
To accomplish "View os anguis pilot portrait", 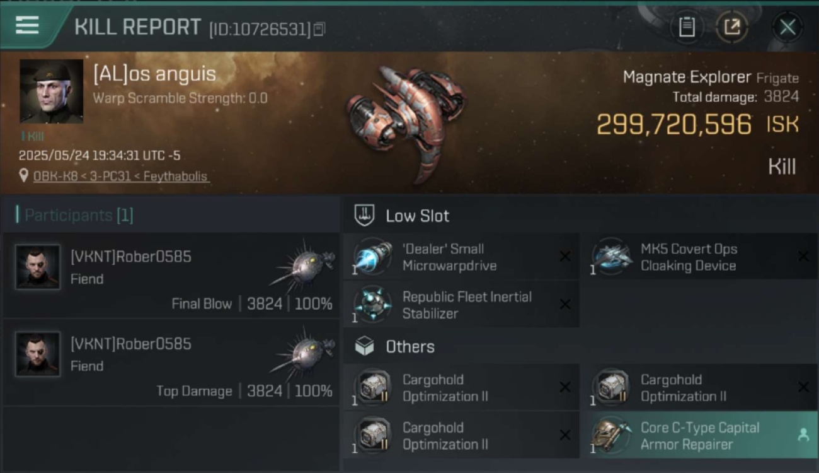I will point(52,91).
